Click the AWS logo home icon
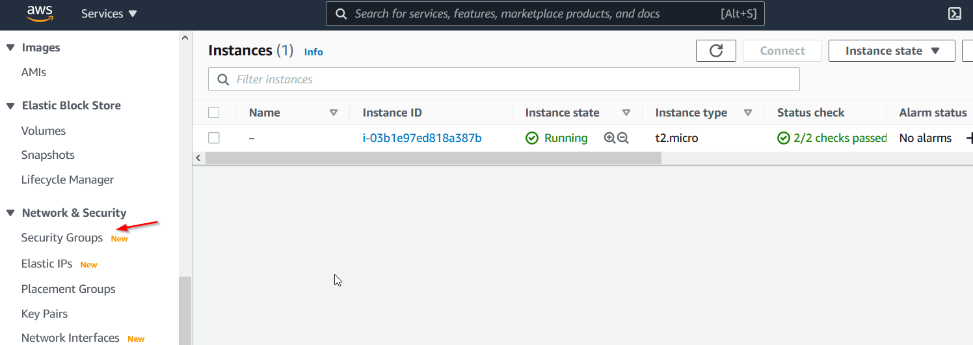The image size is (973, 345). tap(40, 14)
